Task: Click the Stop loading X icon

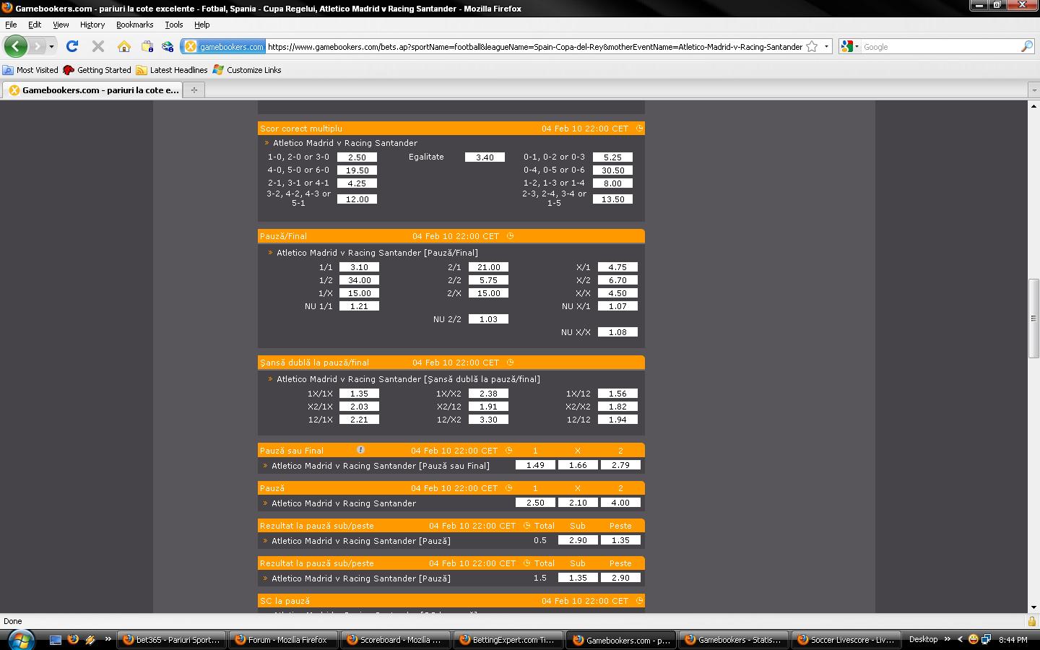Action: point(98,46)
